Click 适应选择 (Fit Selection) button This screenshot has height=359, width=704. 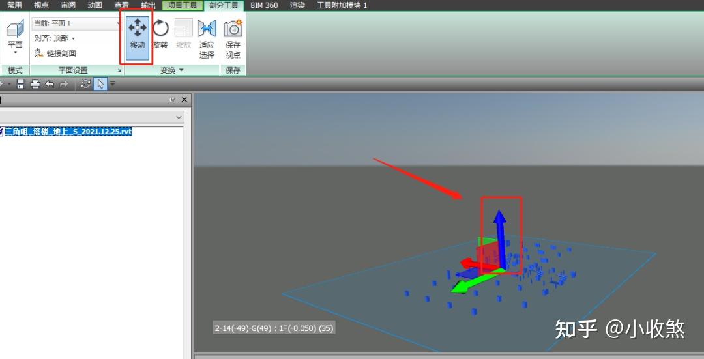tap(207, 38)
